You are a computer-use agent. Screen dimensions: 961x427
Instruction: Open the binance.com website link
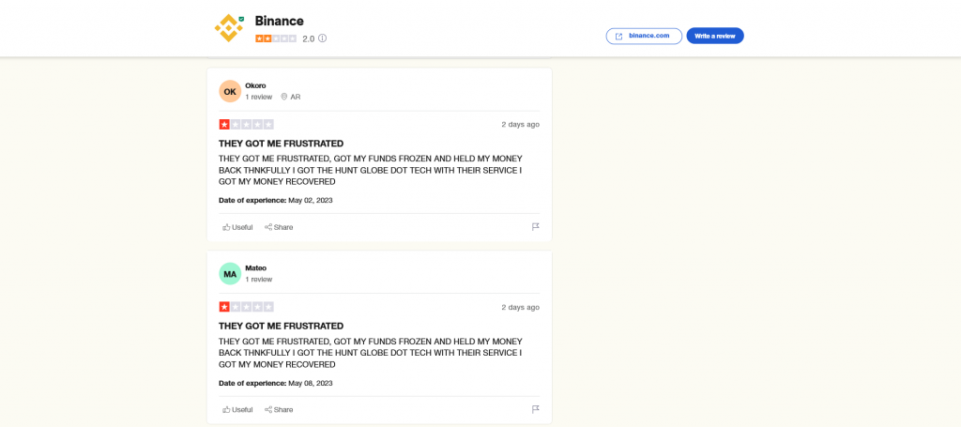[x=644, y=36]
